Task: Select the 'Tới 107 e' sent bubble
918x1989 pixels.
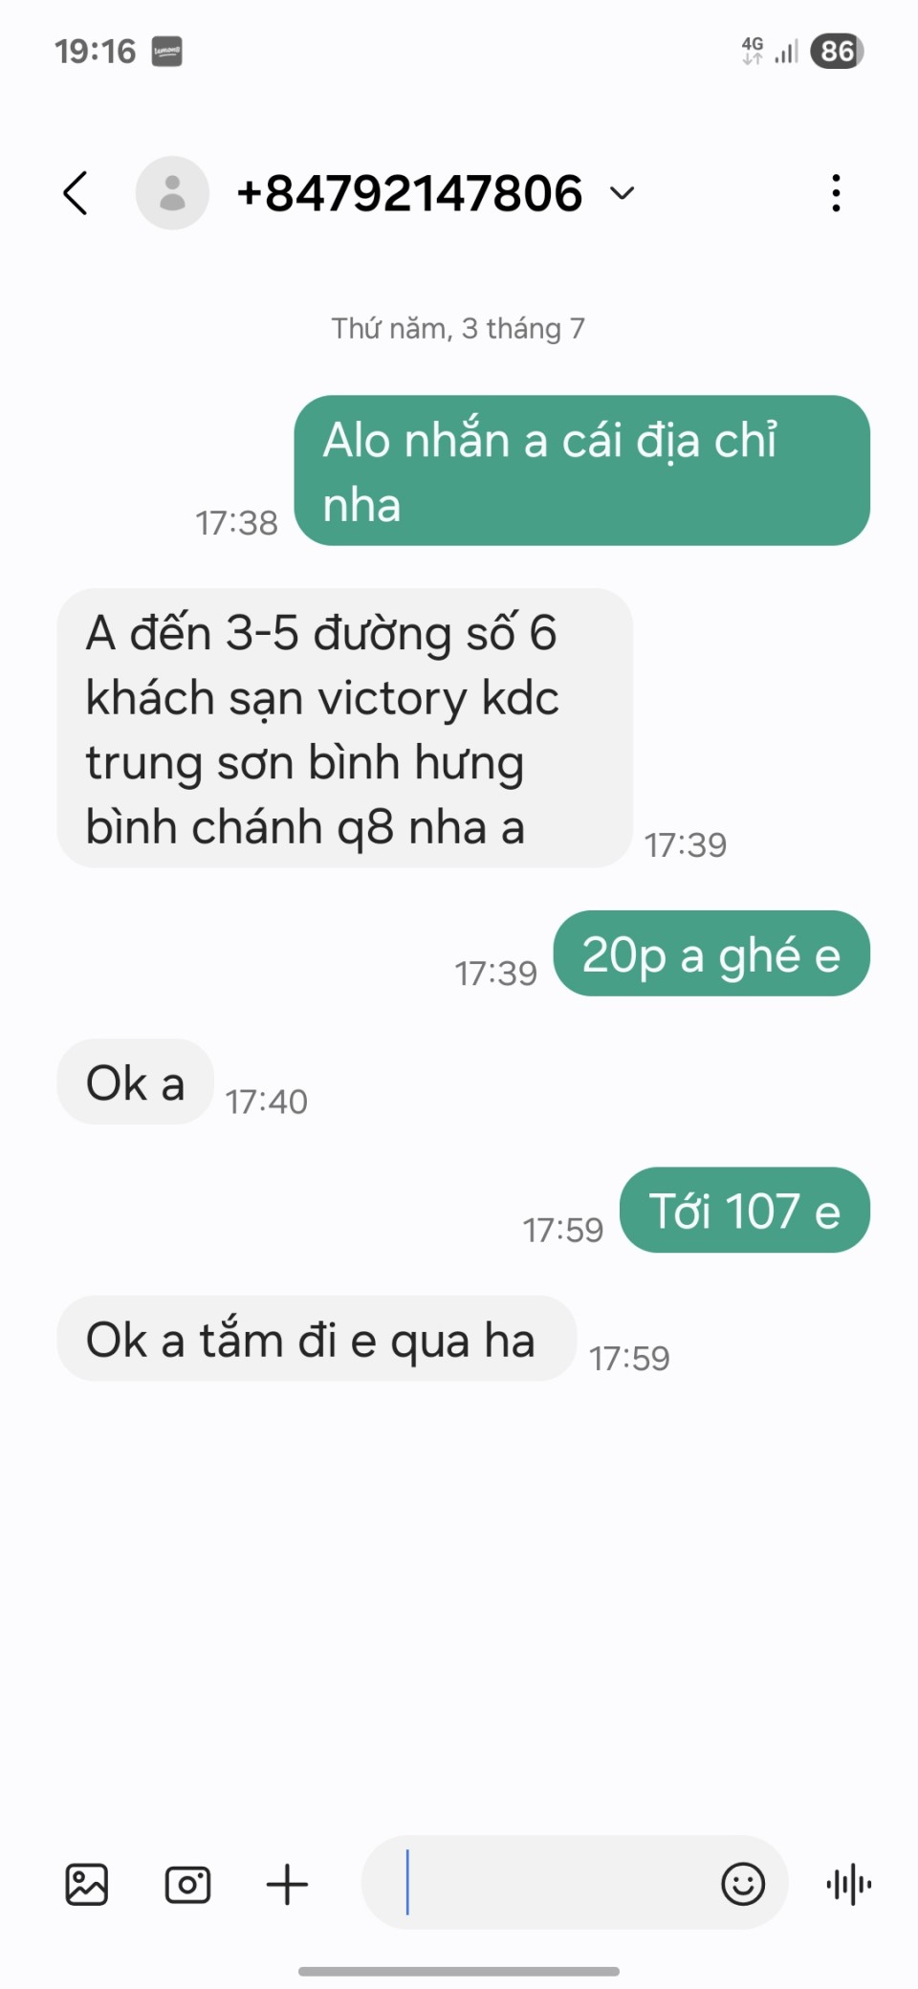Action: (x=745, y=1210)
